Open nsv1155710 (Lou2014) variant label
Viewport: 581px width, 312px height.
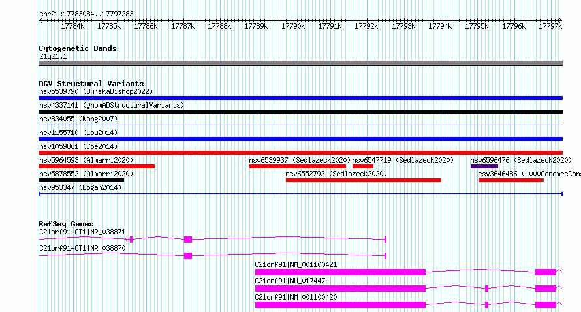point(78,133)
